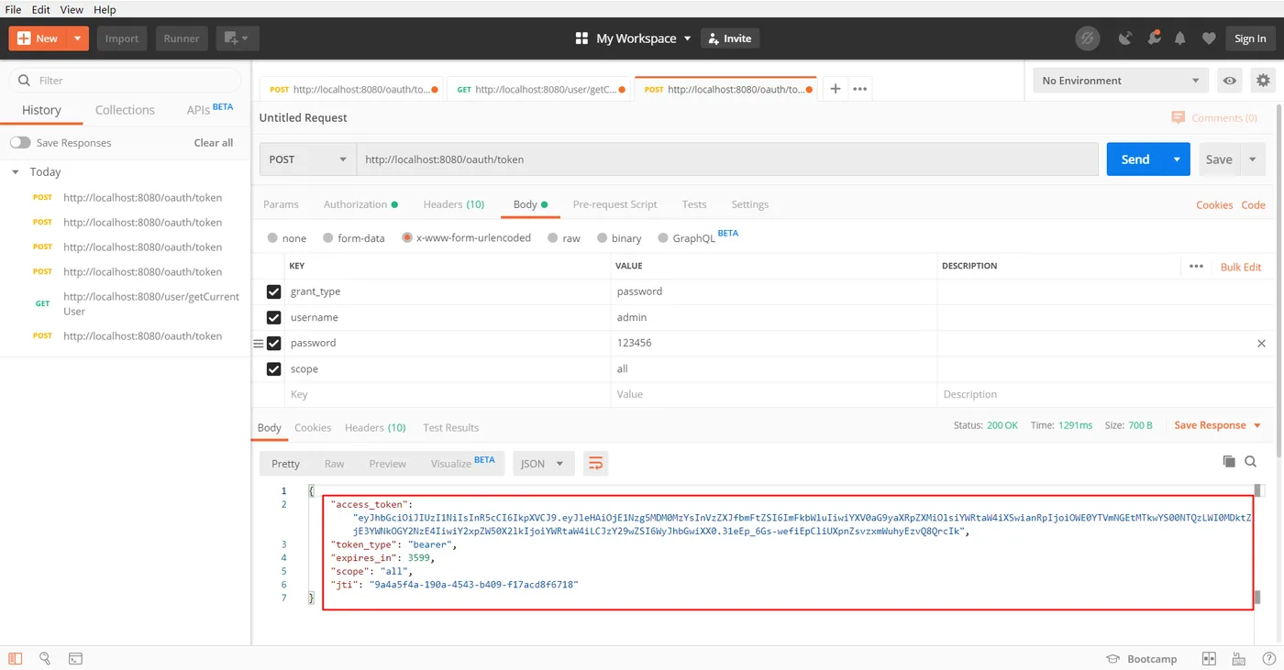
Task: Toggle sidebar icon in status bar
Action: [x=15, y=658]
